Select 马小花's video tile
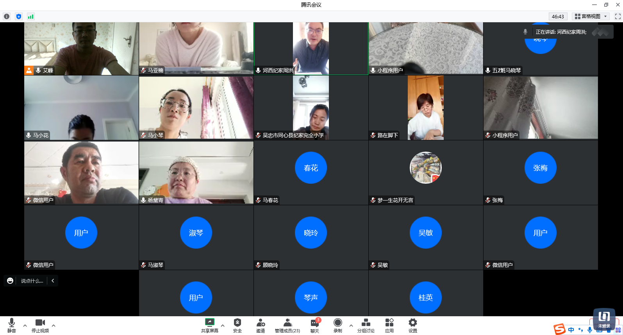The height and width of the screenshot is (335, 623). [x=81, y=108]
